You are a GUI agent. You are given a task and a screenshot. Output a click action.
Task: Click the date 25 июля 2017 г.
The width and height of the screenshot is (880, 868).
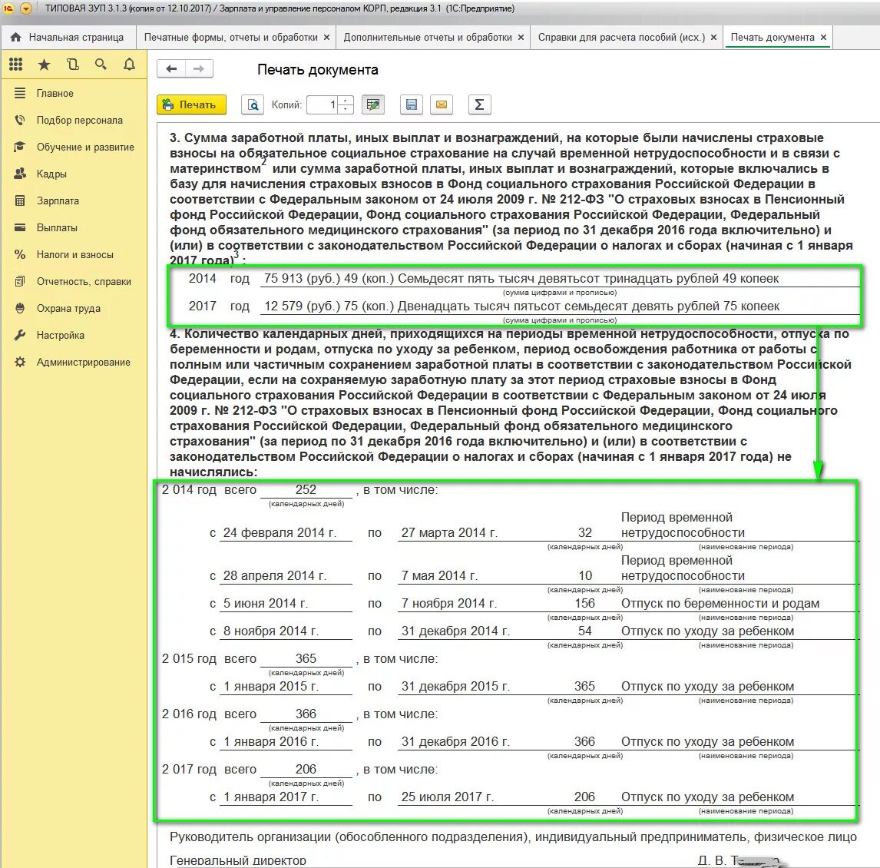pos(448,797)
